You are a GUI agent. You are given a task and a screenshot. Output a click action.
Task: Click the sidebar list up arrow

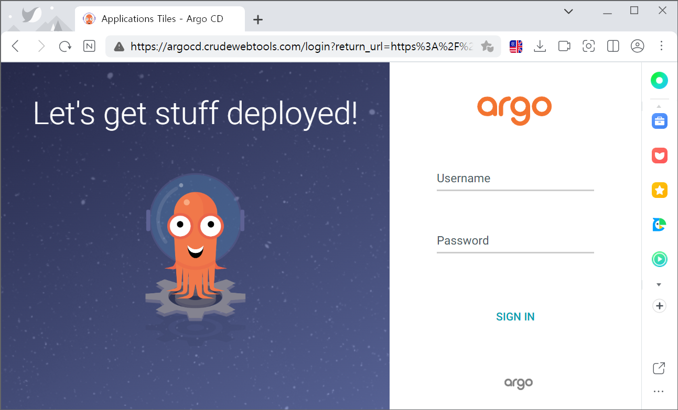click(659, 106)
